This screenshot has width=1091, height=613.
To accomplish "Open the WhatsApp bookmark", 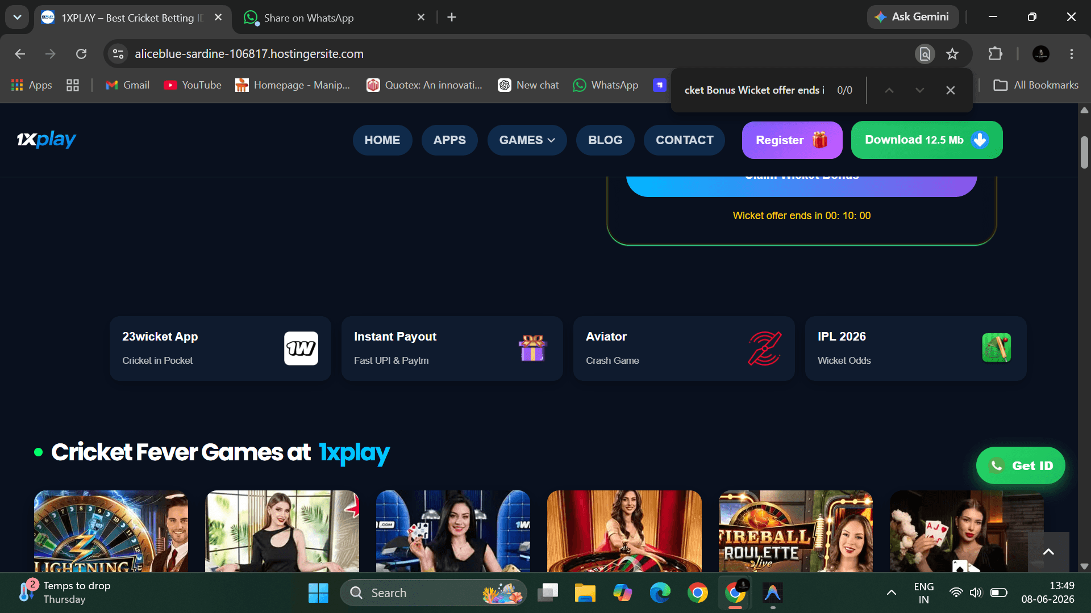I will 606,85.
